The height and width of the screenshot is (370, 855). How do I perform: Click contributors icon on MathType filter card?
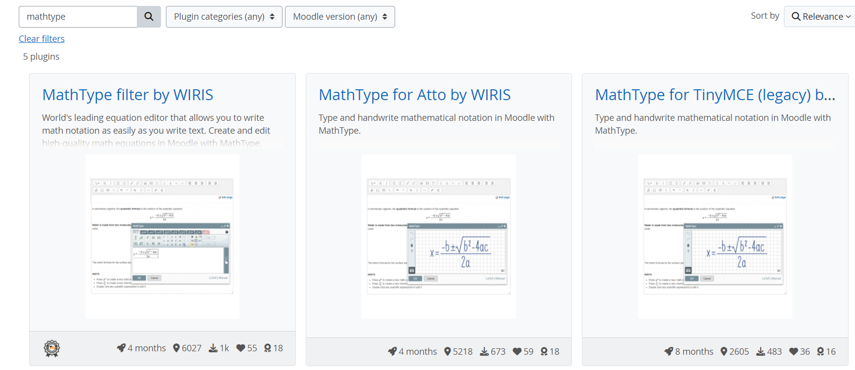268,348
